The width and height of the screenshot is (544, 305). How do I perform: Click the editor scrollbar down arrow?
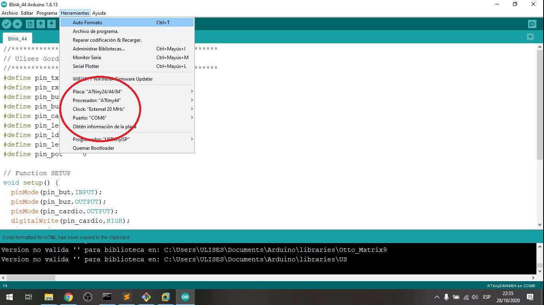click(x=540, y=225)
